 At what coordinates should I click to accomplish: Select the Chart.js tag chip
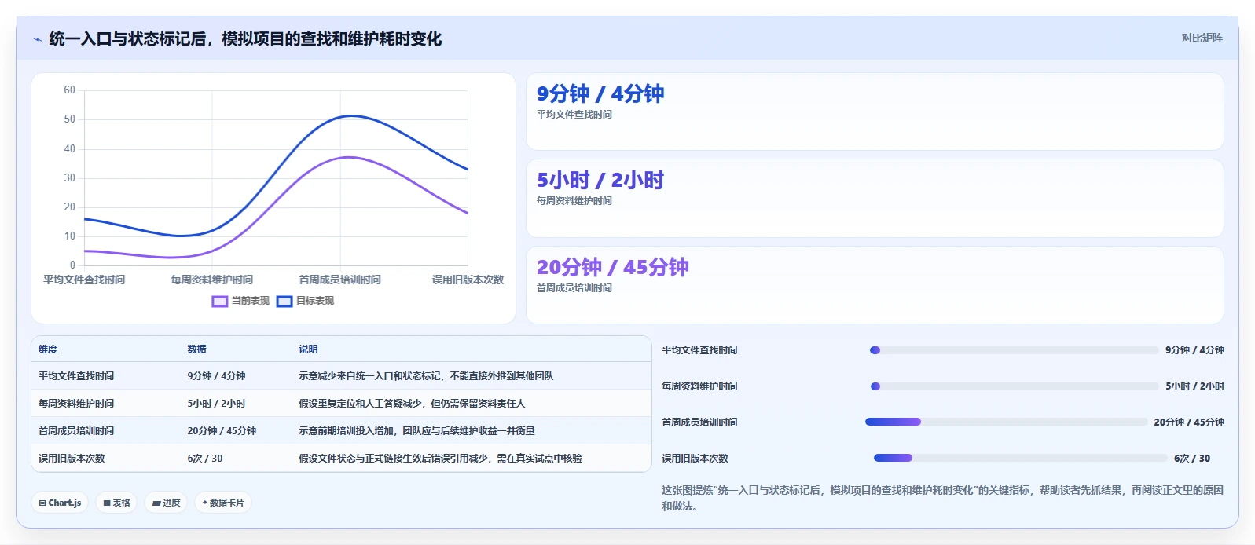point(60,503)
